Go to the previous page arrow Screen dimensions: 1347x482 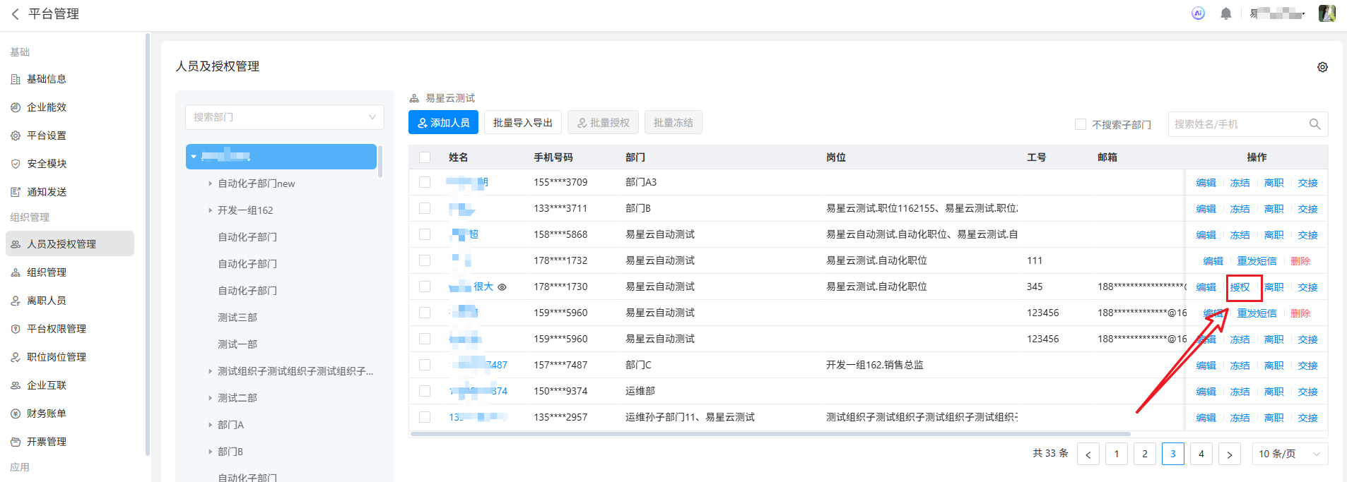point(1088,454)
